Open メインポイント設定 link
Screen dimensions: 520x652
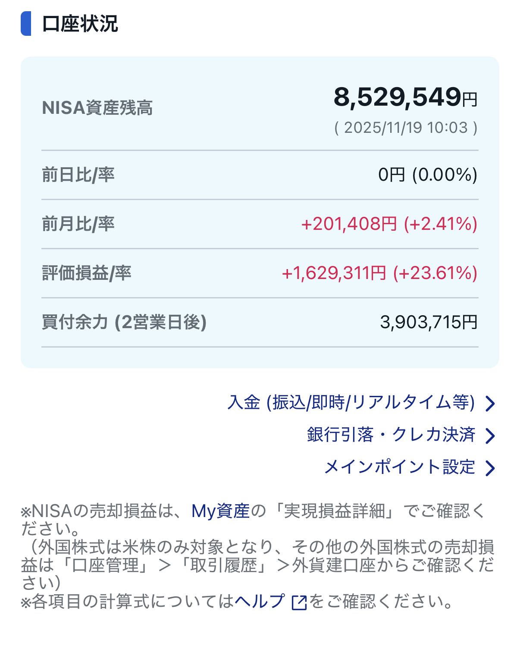click(x=399, y=467)
